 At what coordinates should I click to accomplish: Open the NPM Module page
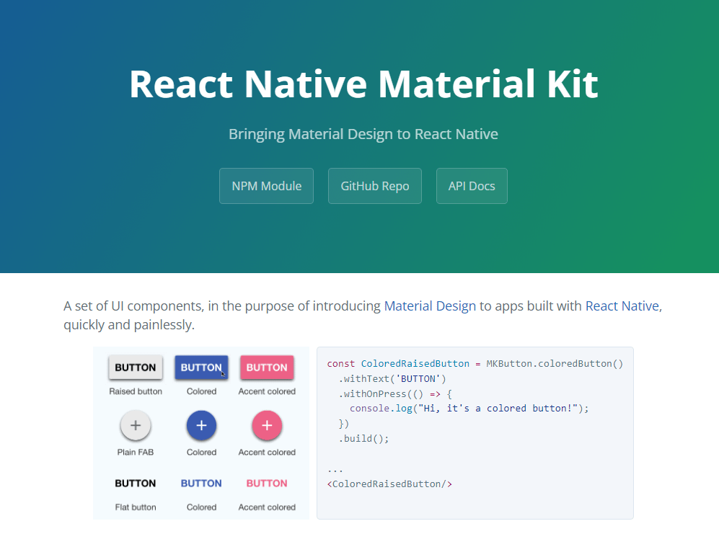pyautogui.click(x=266, y=185)
